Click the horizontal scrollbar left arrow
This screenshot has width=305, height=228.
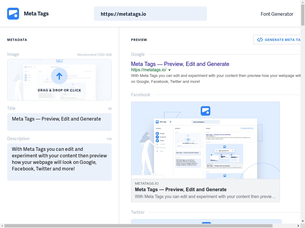pos(2,226)
